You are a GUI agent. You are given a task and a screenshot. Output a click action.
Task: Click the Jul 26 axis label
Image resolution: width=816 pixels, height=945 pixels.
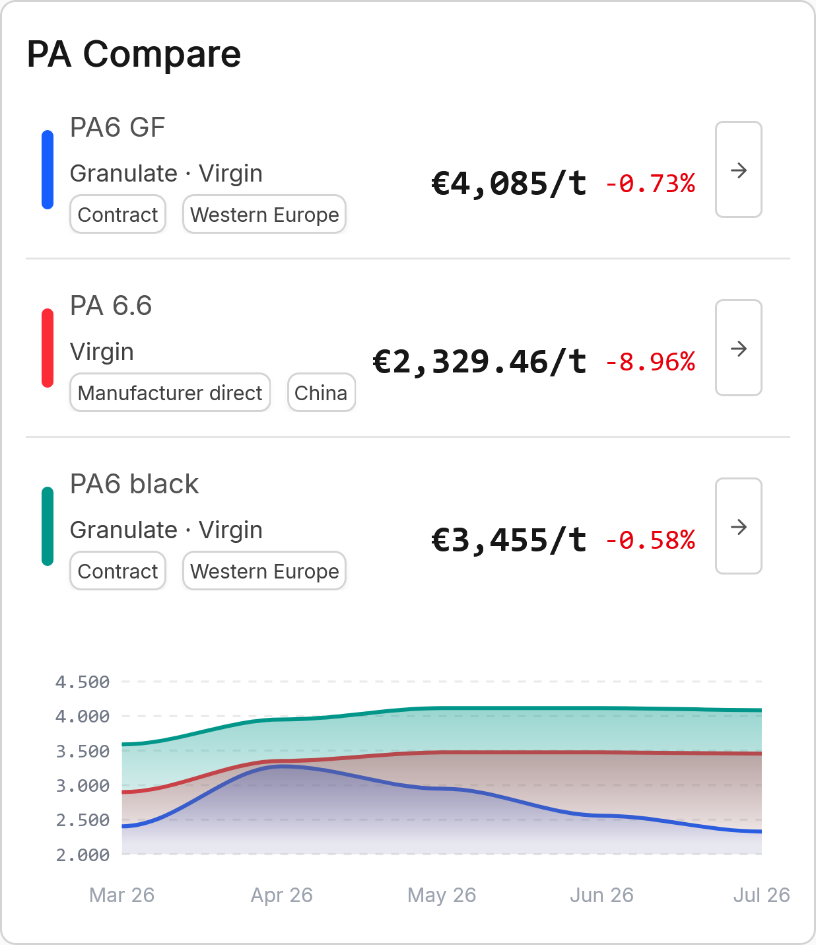tap(761, 895)
